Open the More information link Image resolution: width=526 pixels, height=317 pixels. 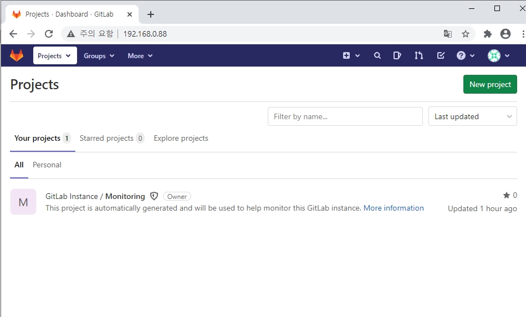point(394,208)
